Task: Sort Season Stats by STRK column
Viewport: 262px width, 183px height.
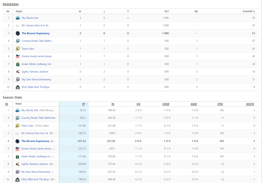Action: [x=220, y=104]
